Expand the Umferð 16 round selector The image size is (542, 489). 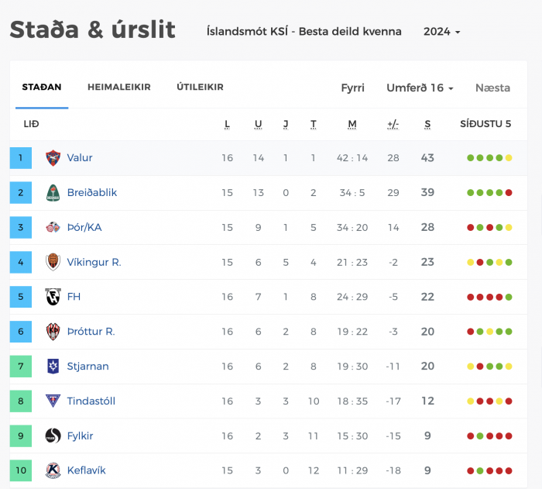coord(420,88)
